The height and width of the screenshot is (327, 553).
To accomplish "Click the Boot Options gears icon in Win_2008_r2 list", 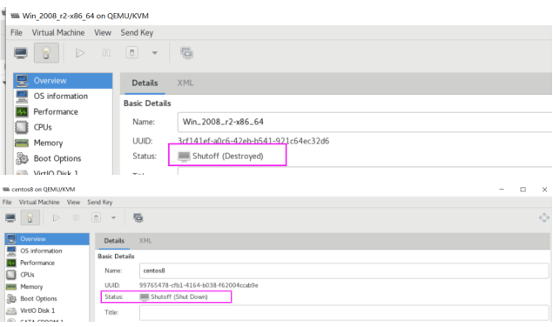I will 22,158.
